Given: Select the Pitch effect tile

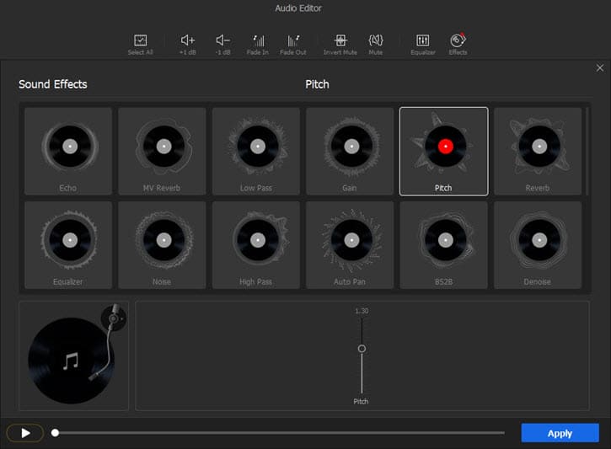Looking at the screenshot, I should pos(444,151).
